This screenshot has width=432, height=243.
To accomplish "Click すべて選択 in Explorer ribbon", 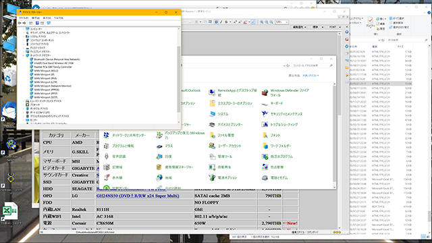I will (396, 18).
